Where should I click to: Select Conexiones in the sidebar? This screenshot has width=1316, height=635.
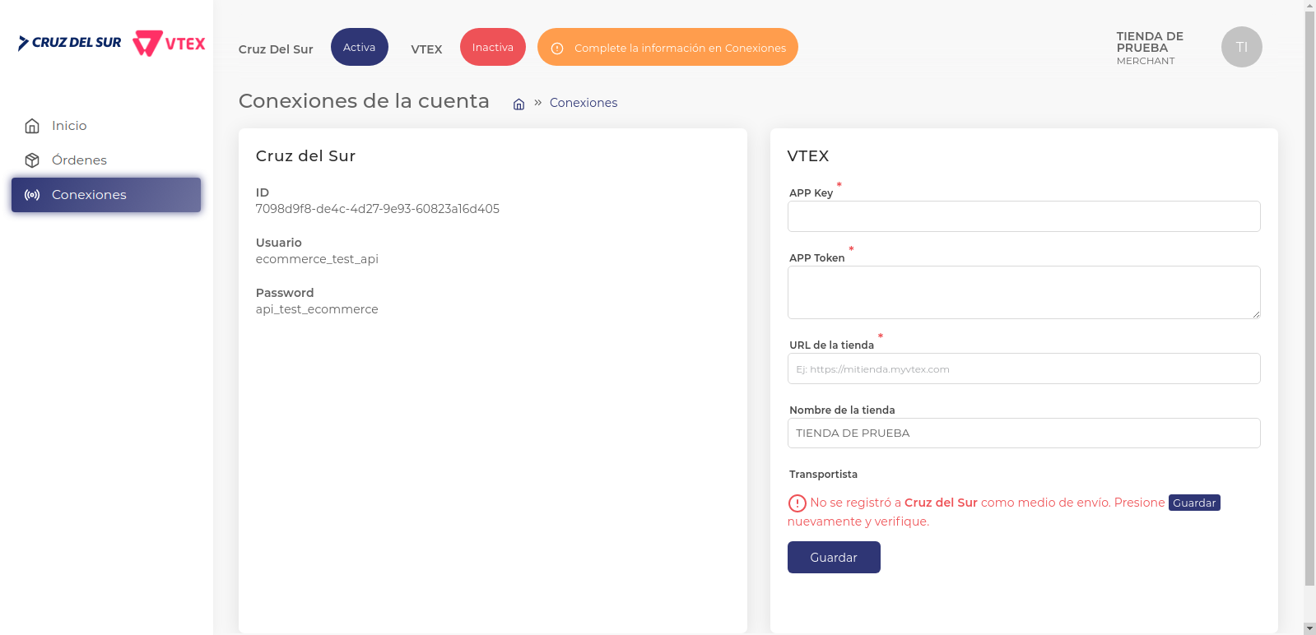89,195
